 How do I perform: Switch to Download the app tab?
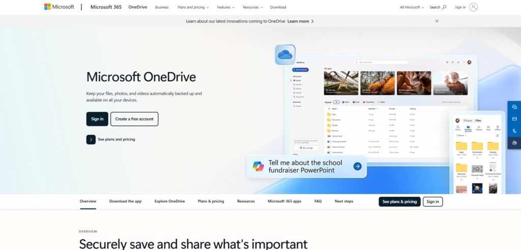pos(125,201)
